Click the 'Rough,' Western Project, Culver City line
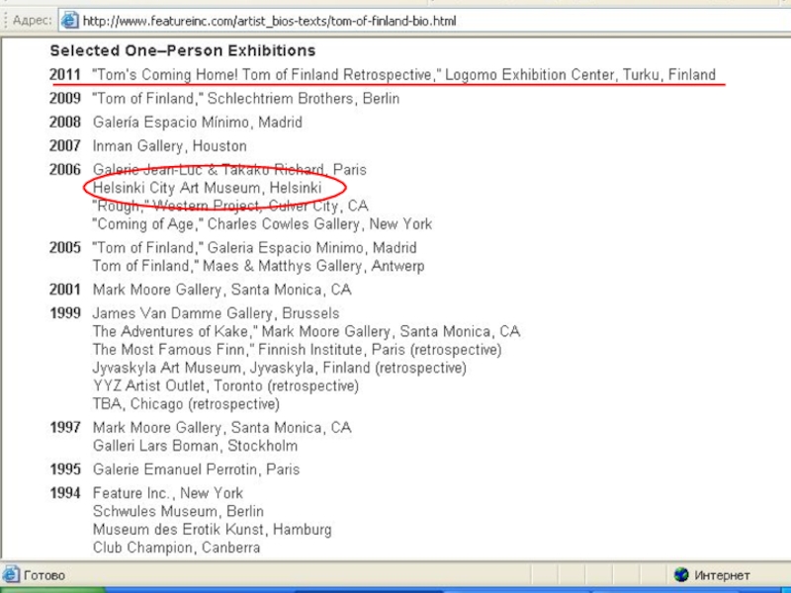This screenshot has width=791, height=593. [x=230, y=206]
